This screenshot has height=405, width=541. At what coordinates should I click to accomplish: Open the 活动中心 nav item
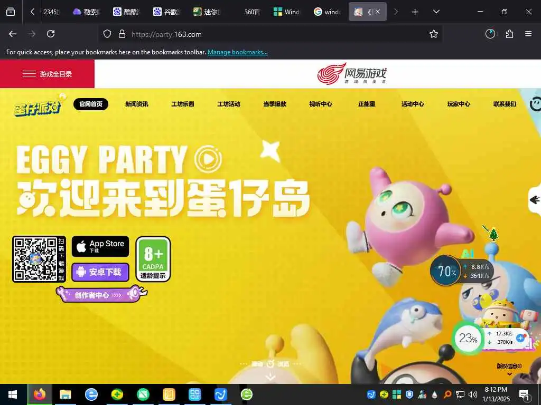[413, 104]
